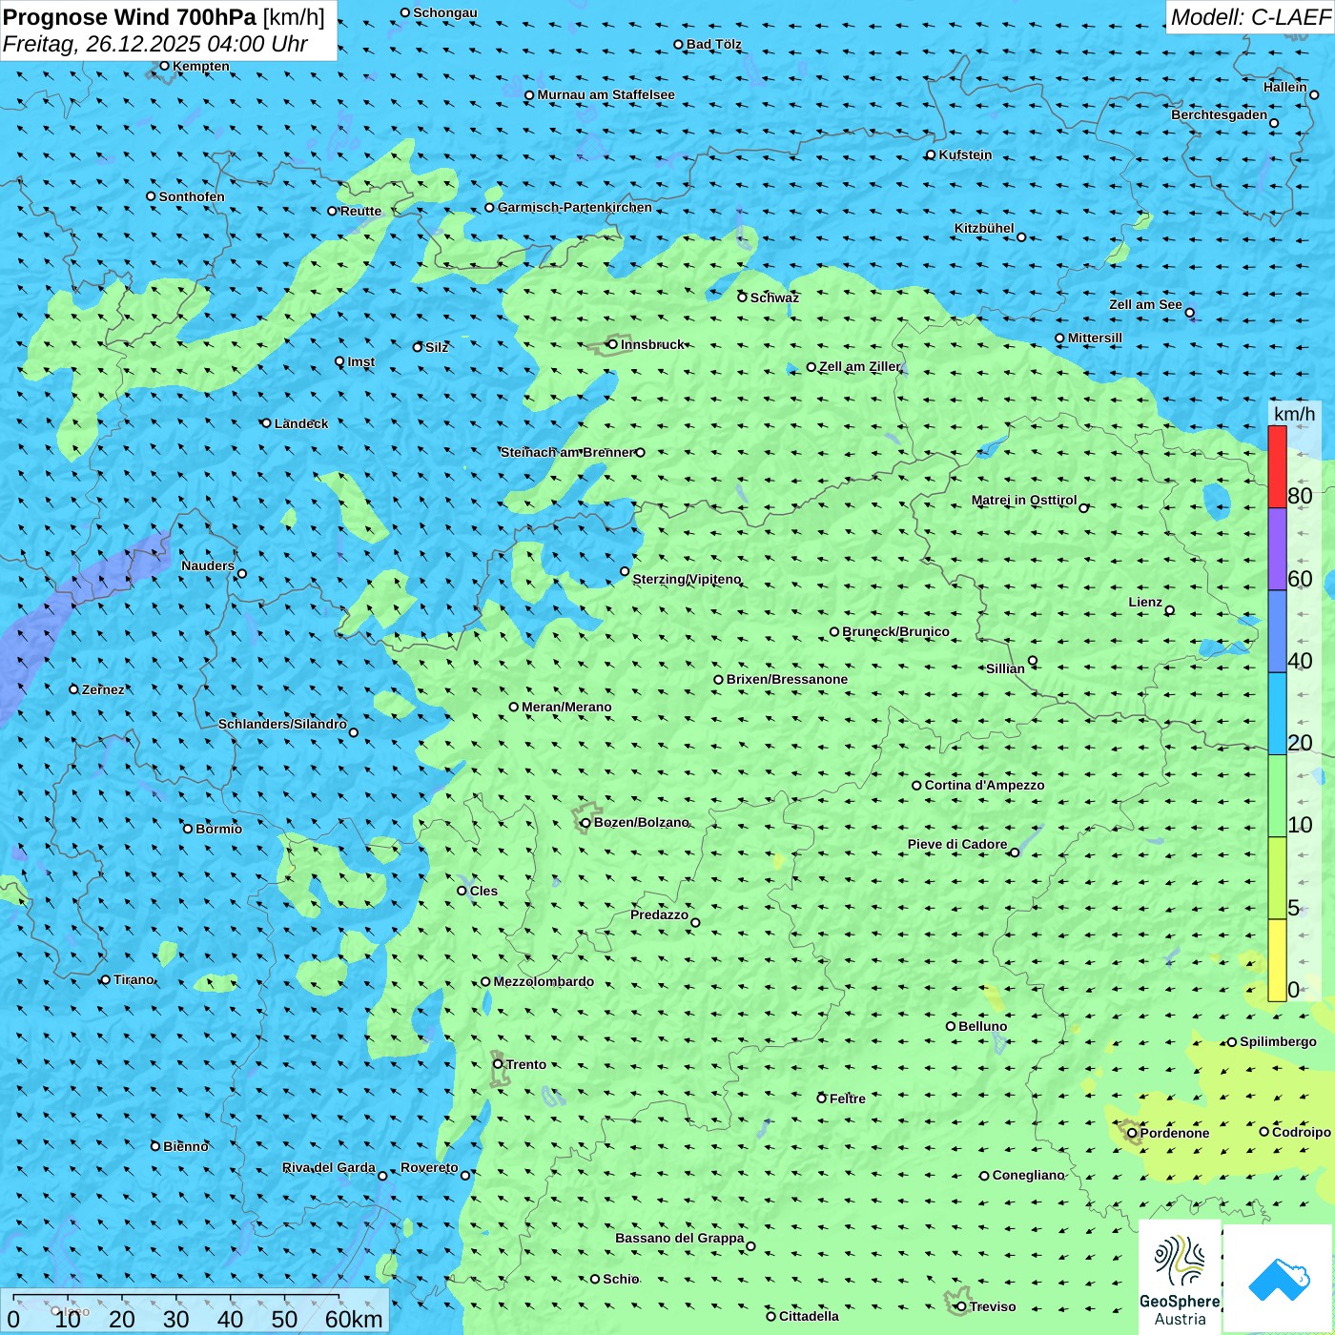Click the 'Bassano del Grappa' label

tap(680, 1238)
